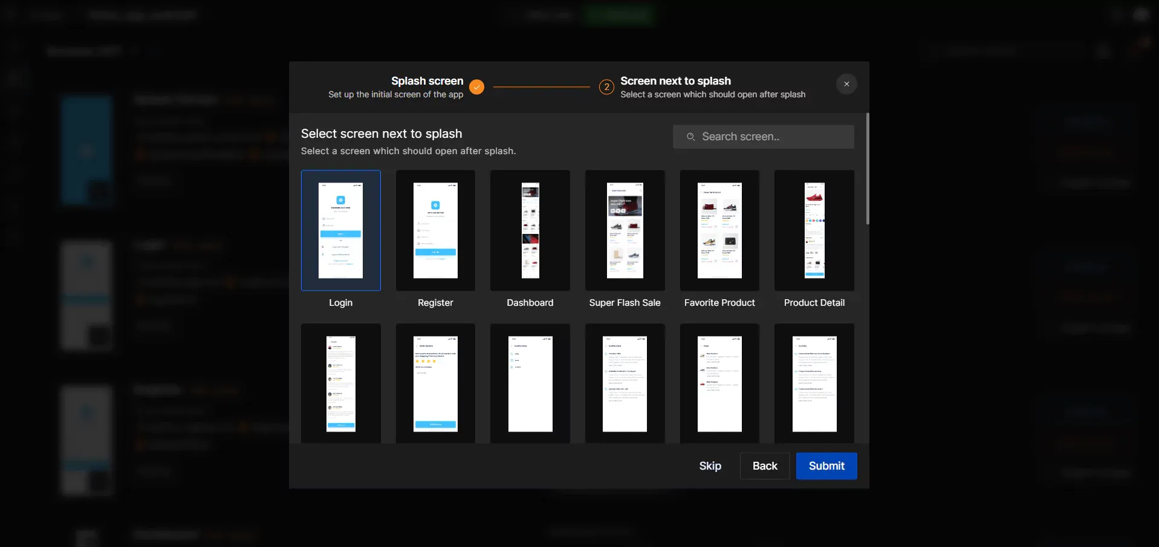Select the first thumbnail in the second row
This screenshot has height=547, width=1159.
pos(340,383)
